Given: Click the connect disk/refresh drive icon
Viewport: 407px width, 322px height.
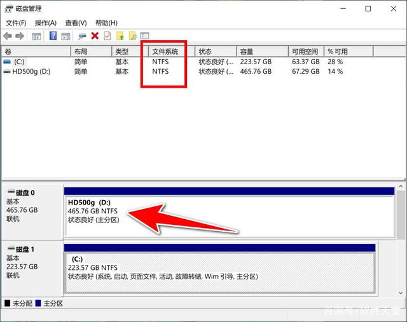Looking at the screenshot, I should [82, 36].
